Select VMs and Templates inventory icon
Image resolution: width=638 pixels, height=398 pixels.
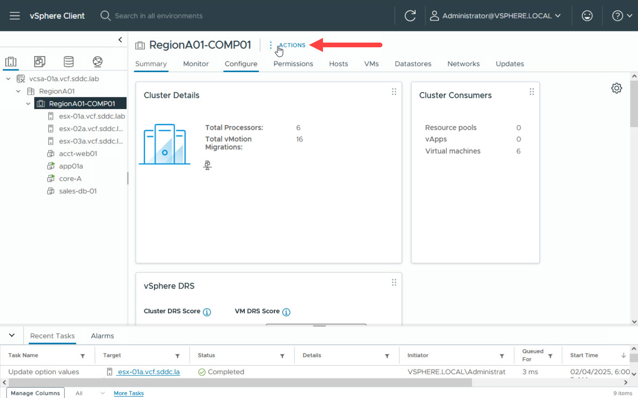coord(40,61)
